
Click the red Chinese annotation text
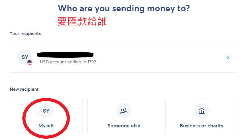tap(82, 22)
